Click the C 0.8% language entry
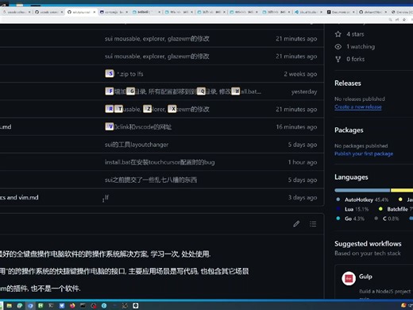This screenshot has width=413, height=310. pyautogui.click(x=387, y=219)
